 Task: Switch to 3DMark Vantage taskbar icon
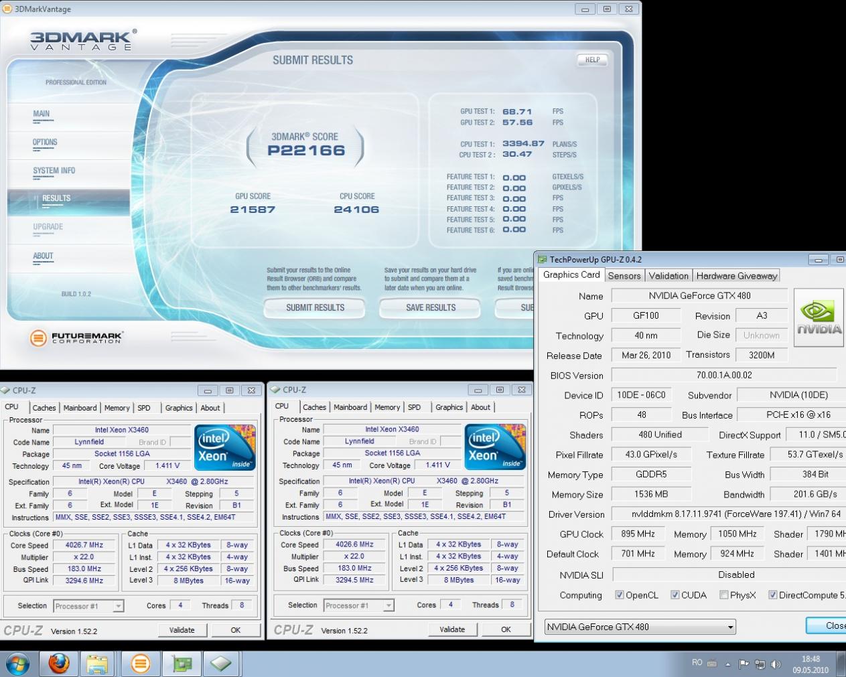click(x=141, y=664)
